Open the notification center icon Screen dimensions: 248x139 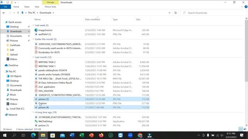(241, 135)
